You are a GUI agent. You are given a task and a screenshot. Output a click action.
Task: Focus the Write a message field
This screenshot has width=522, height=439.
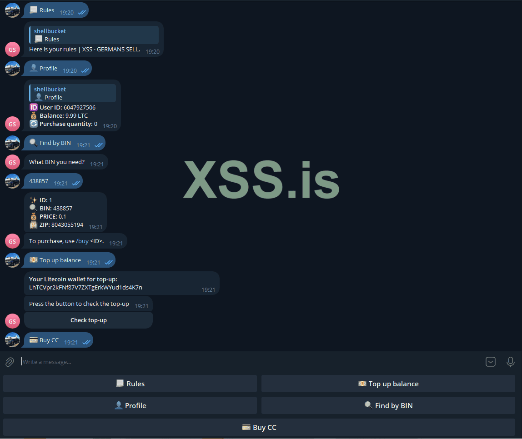[250, 362]
